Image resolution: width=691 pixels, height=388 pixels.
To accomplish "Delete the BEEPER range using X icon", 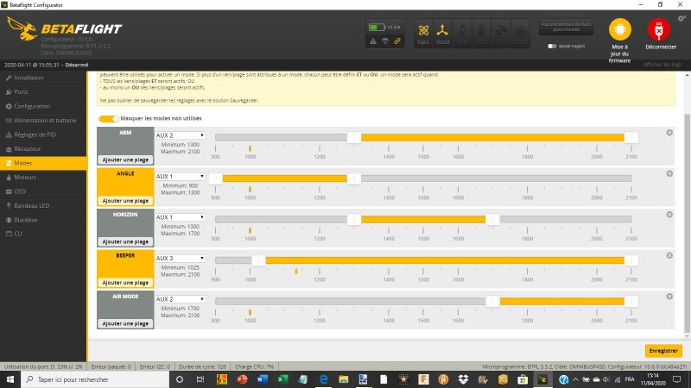I will point(669,254).
